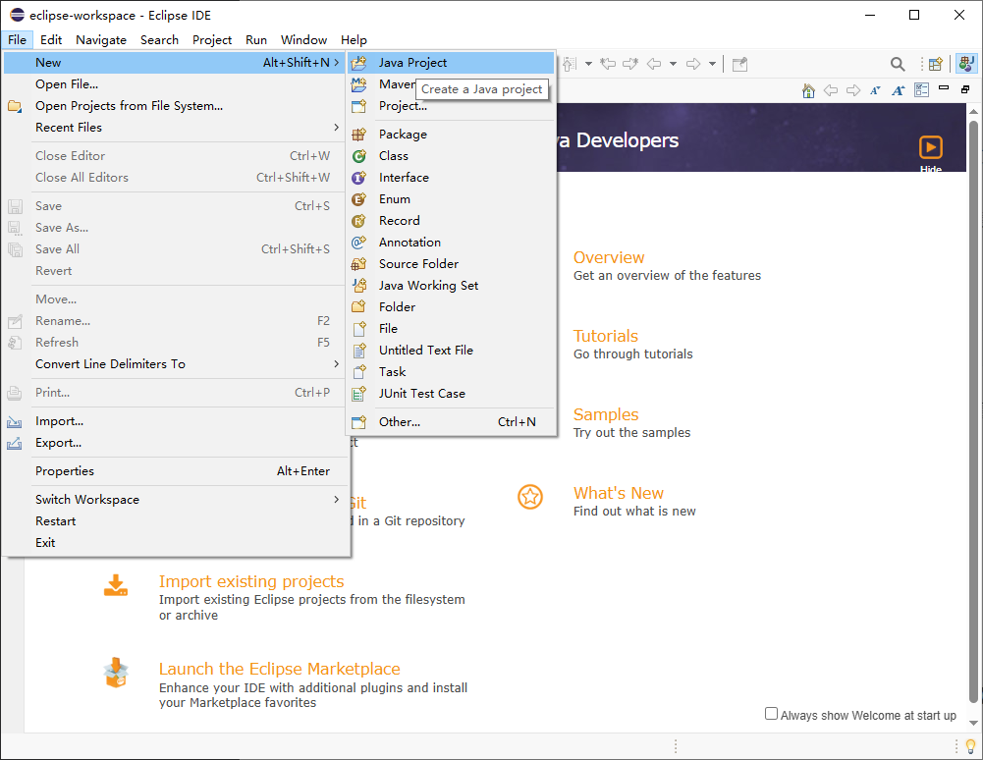983x760 pixels.
Task: Click the main toolbar Back arrow
Action: pos(654,63)
